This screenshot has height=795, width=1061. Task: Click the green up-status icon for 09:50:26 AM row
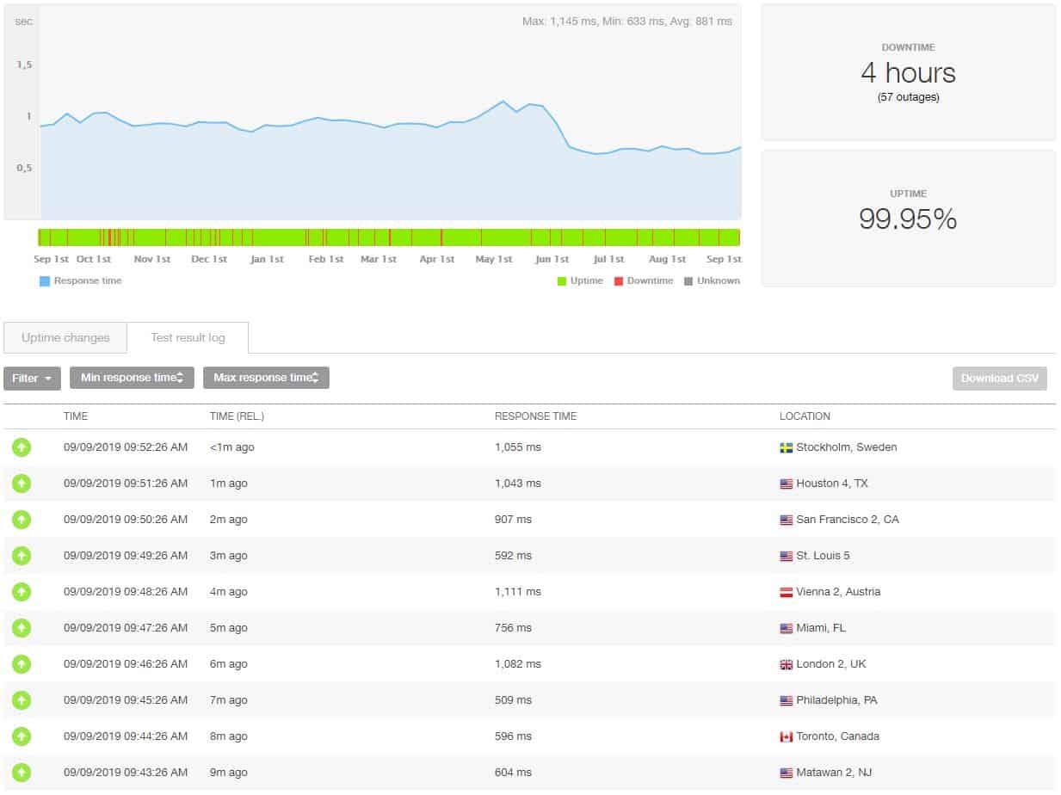click(x=22, y=520)
